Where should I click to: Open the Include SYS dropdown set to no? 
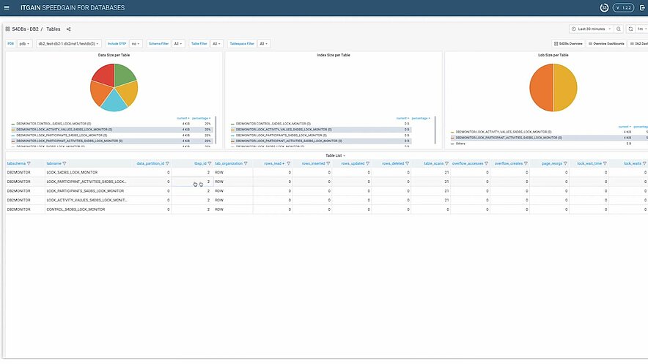click(136, 44)
